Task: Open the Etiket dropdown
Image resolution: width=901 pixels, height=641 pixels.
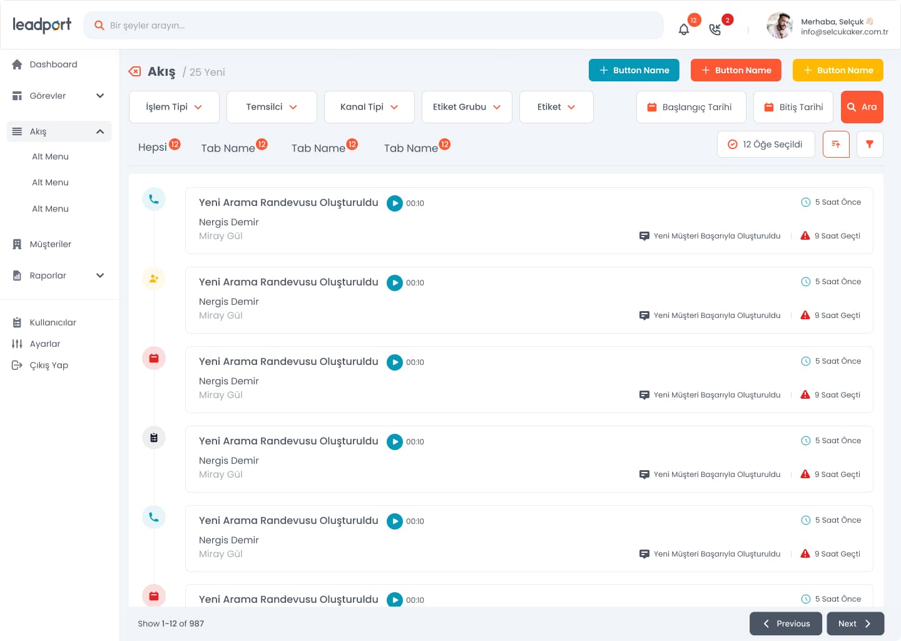Action: (x=556, y=107)
